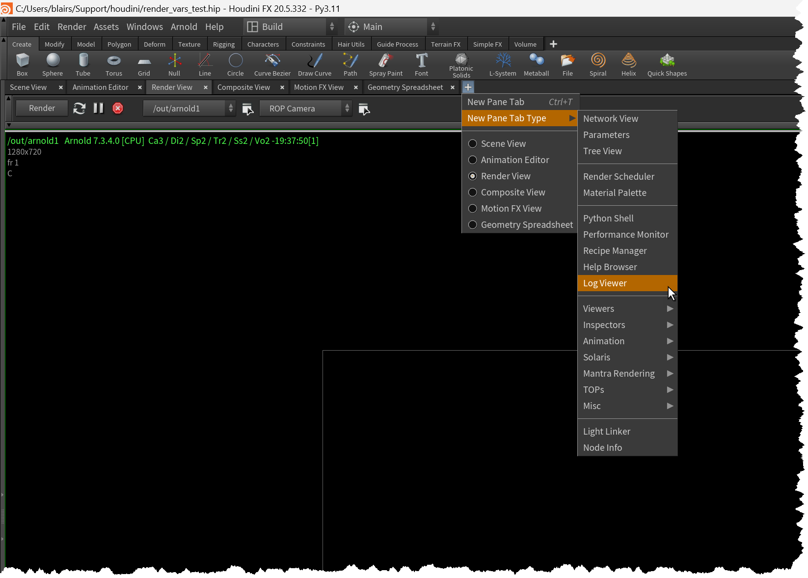The width and height of the screenshot is (808, 578).
Task: Switch to the Terrain FX shelf tab
Action: [x=445, y=44]
